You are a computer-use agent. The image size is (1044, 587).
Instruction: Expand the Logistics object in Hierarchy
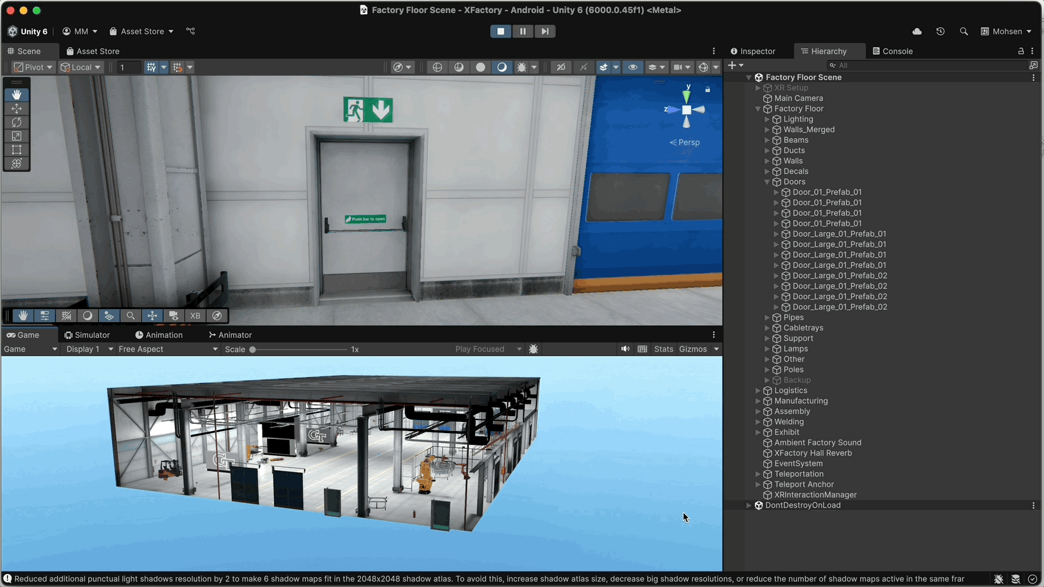(758, 391)
